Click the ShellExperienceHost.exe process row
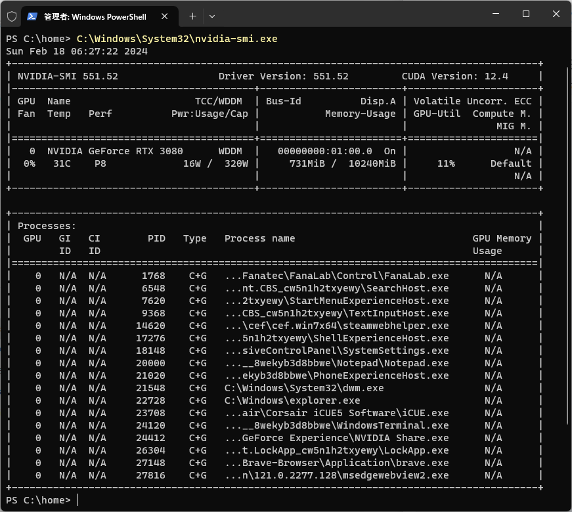The image size is (572, 512). coord(274,338)
